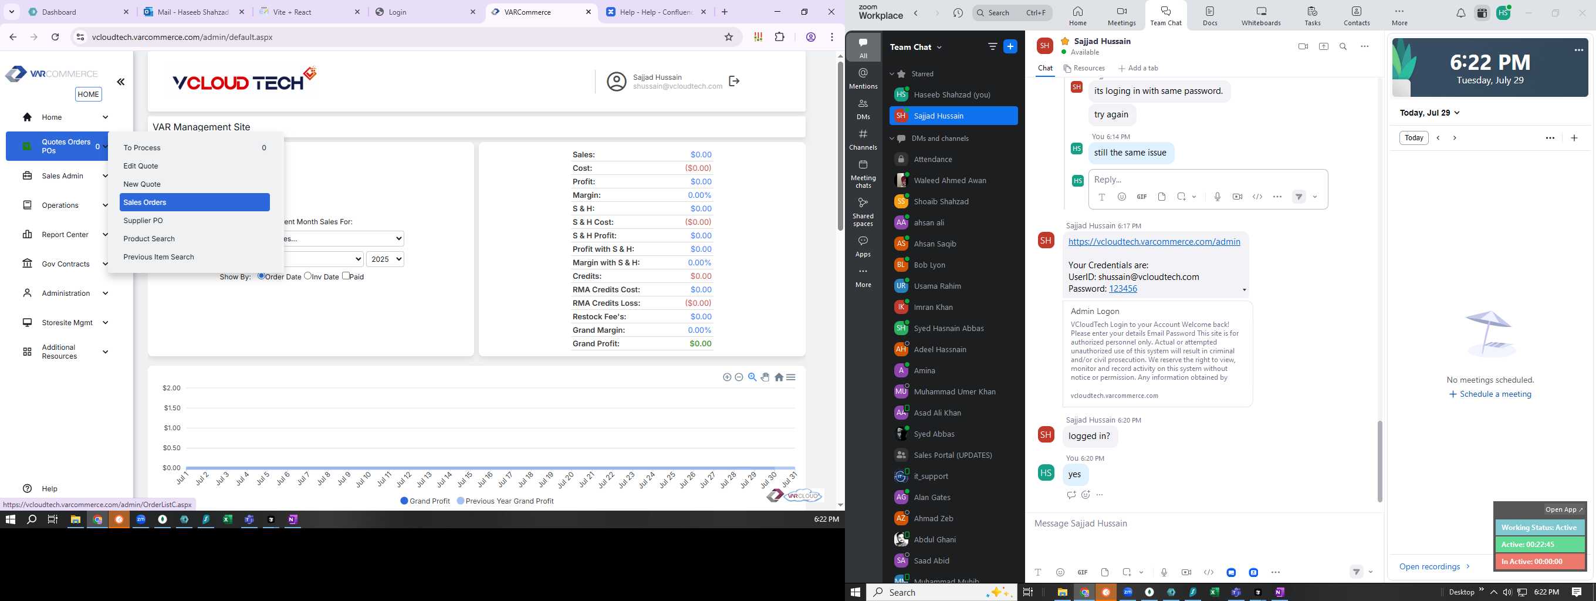The width and height of the screenshot is (1596, 601).
Task: Collapse the VARCommerce sidebar with double chevron
Action: coord(121,82)
